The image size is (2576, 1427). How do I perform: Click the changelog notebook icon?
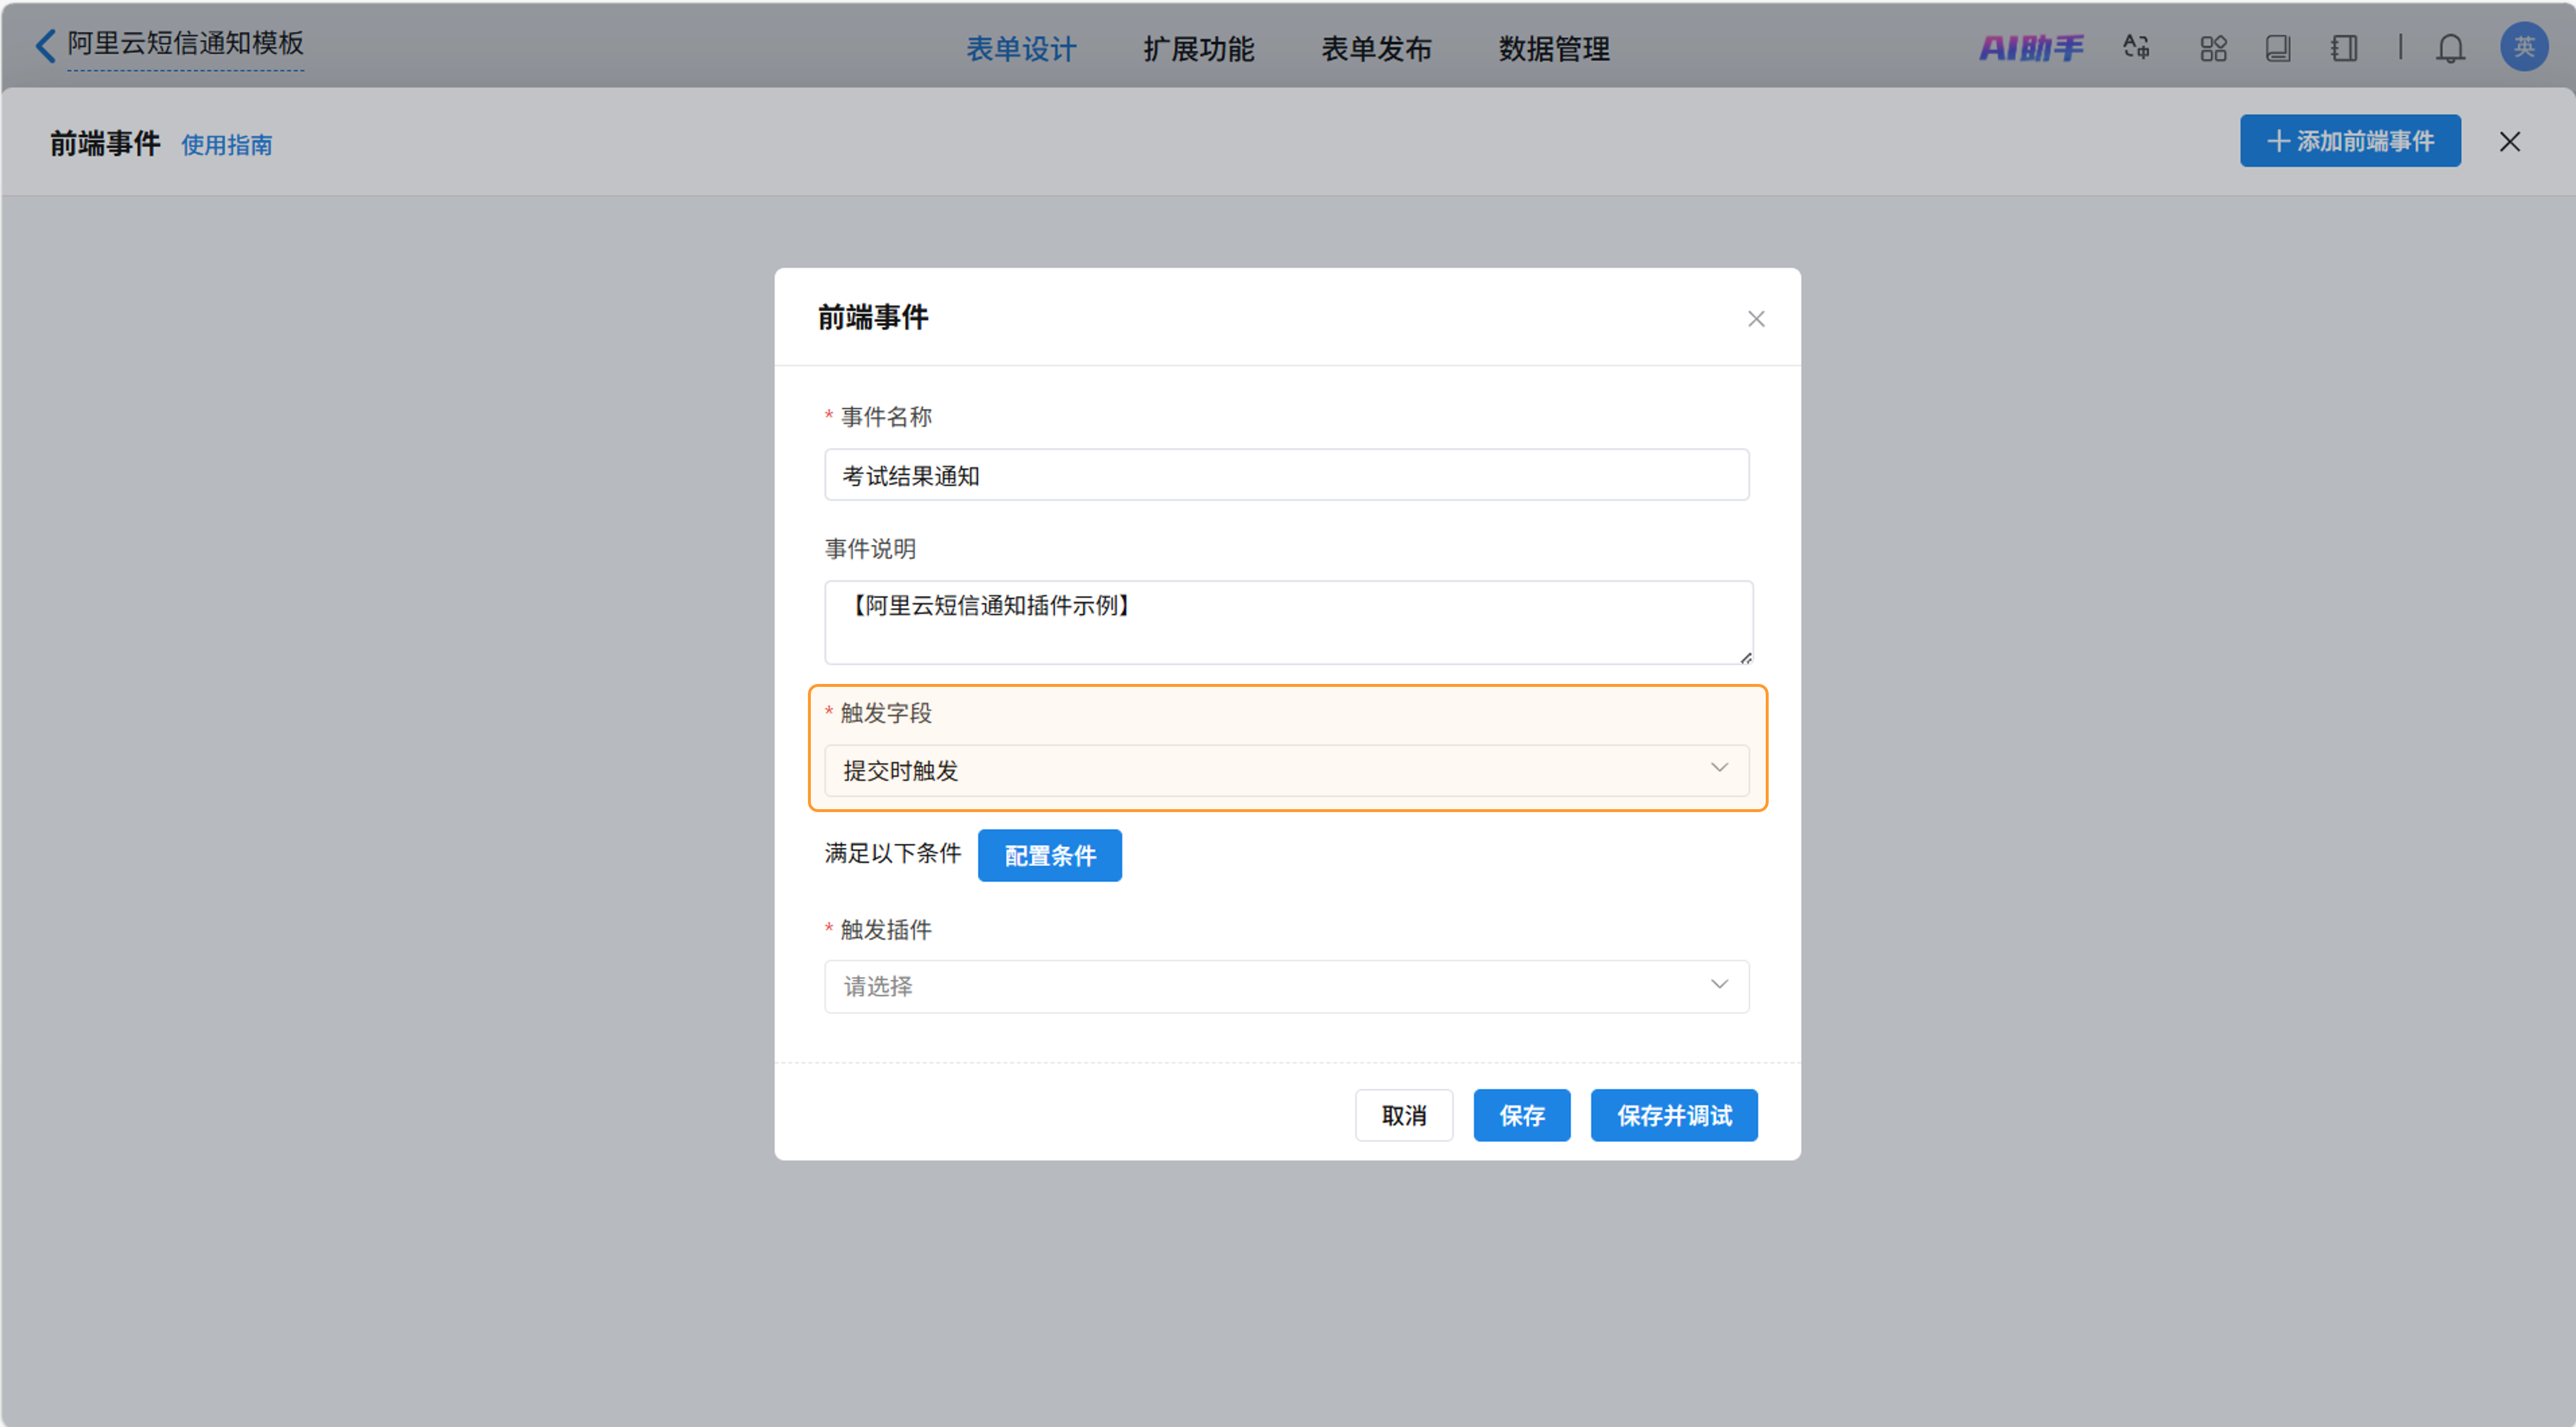[2344, 47]
